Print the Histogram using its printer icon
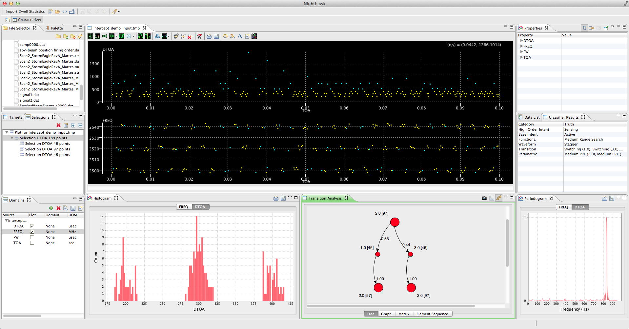Screen dimensions: 629x329 (276, 198)
